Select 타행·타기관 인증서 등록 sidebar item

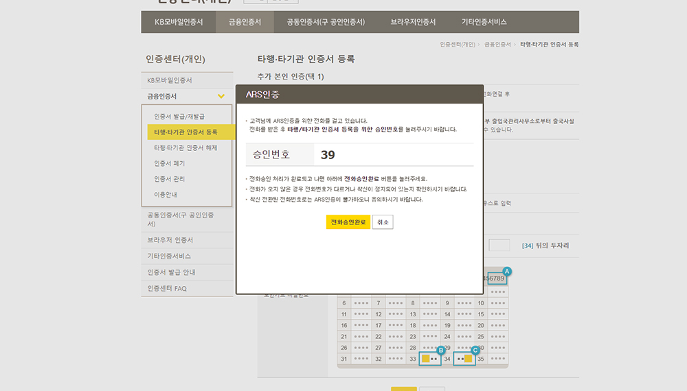(x=191, y=132)
